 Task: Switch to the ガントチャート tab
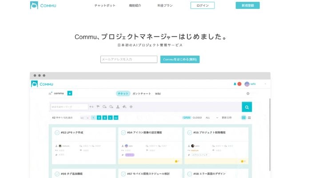click(142, 93)
